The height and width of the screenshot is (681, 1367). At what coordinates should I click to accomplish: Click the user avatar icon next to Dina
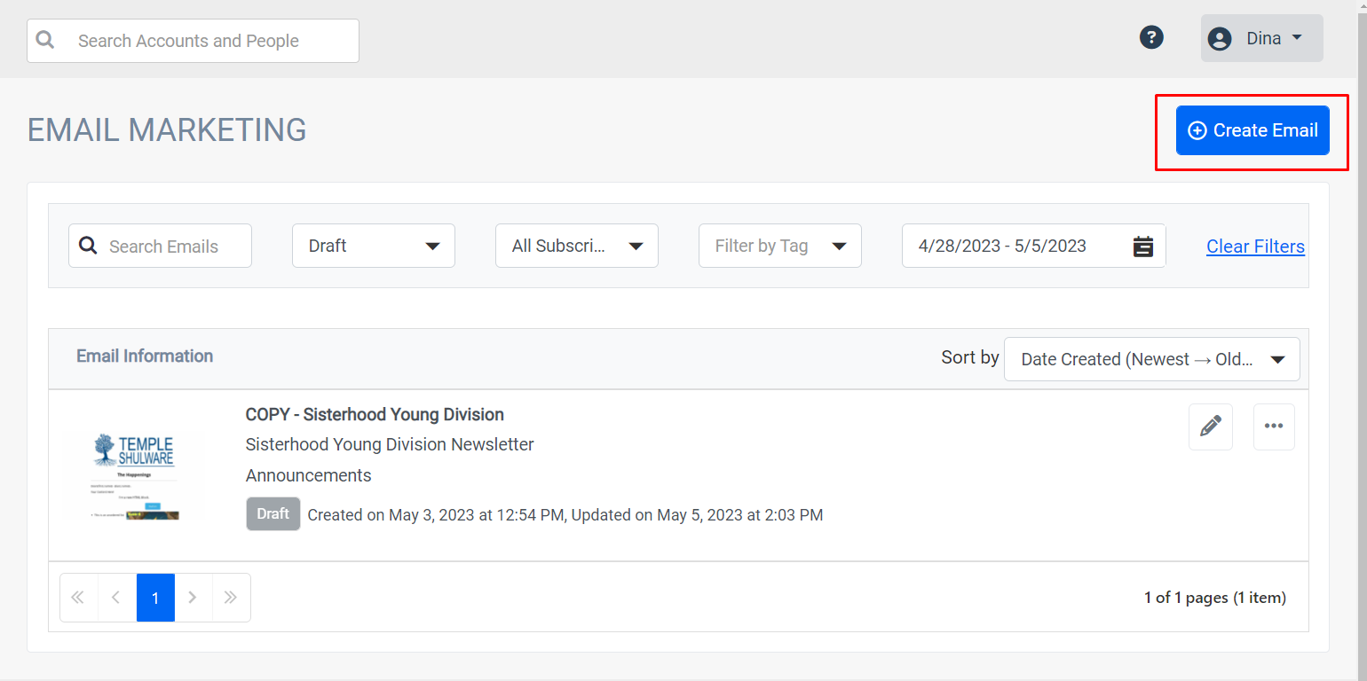[1219, 38]
